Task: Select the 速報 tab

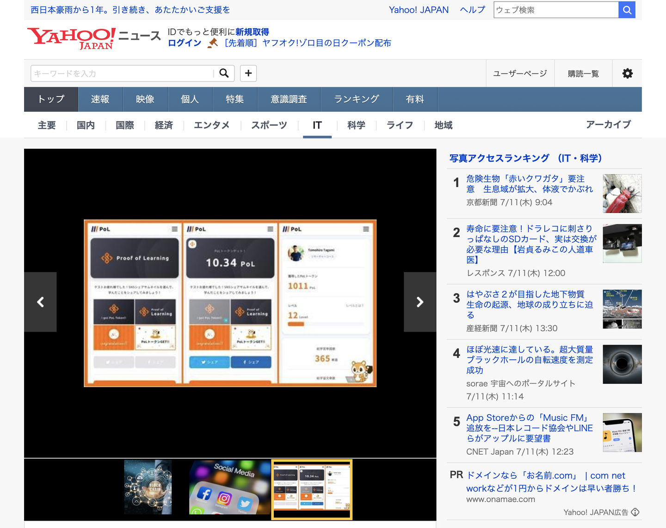Action: tap(100, 99)
